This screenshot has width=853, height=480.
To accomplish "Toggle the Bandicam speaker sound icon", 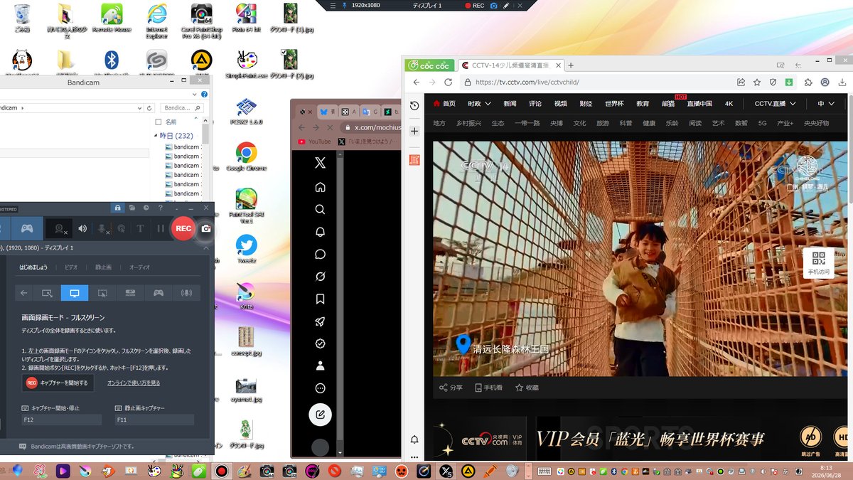I will pyautogui.click(x=83, y=228).
